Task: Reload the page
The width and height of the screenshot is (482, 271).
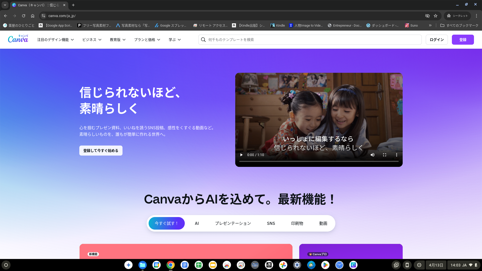Action: point(24,16)
